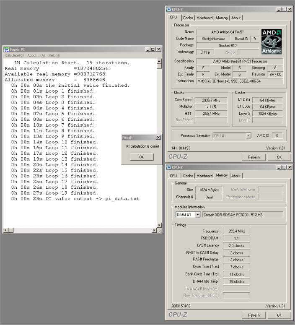Click the Bank Cycle Time (Trc) value 11 clocks

(236, 274)
